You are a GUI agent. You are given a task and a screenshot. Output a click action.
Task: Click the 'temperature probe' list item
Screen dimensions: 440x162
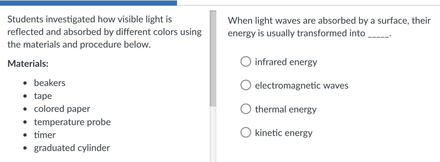click(x=72, y=122)
